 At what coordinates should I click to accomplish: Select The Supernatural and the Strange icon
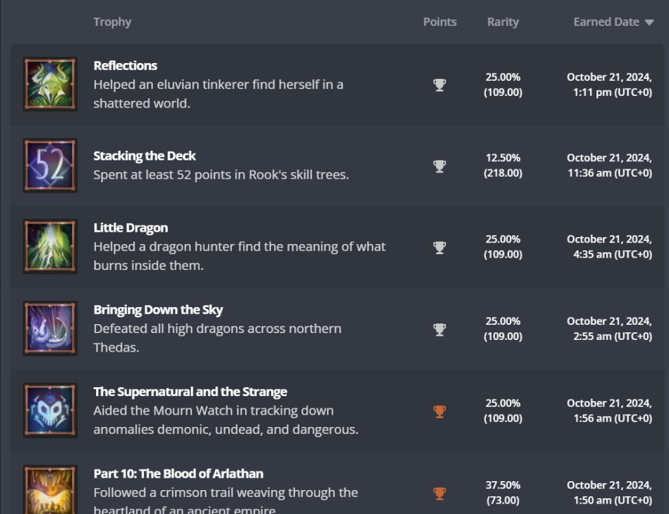[x=50, y=411]
